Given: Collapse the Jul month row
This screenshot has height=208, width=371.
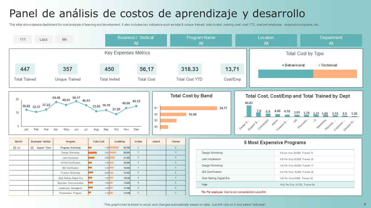Looking at the screenshot, I should point(15,148).
